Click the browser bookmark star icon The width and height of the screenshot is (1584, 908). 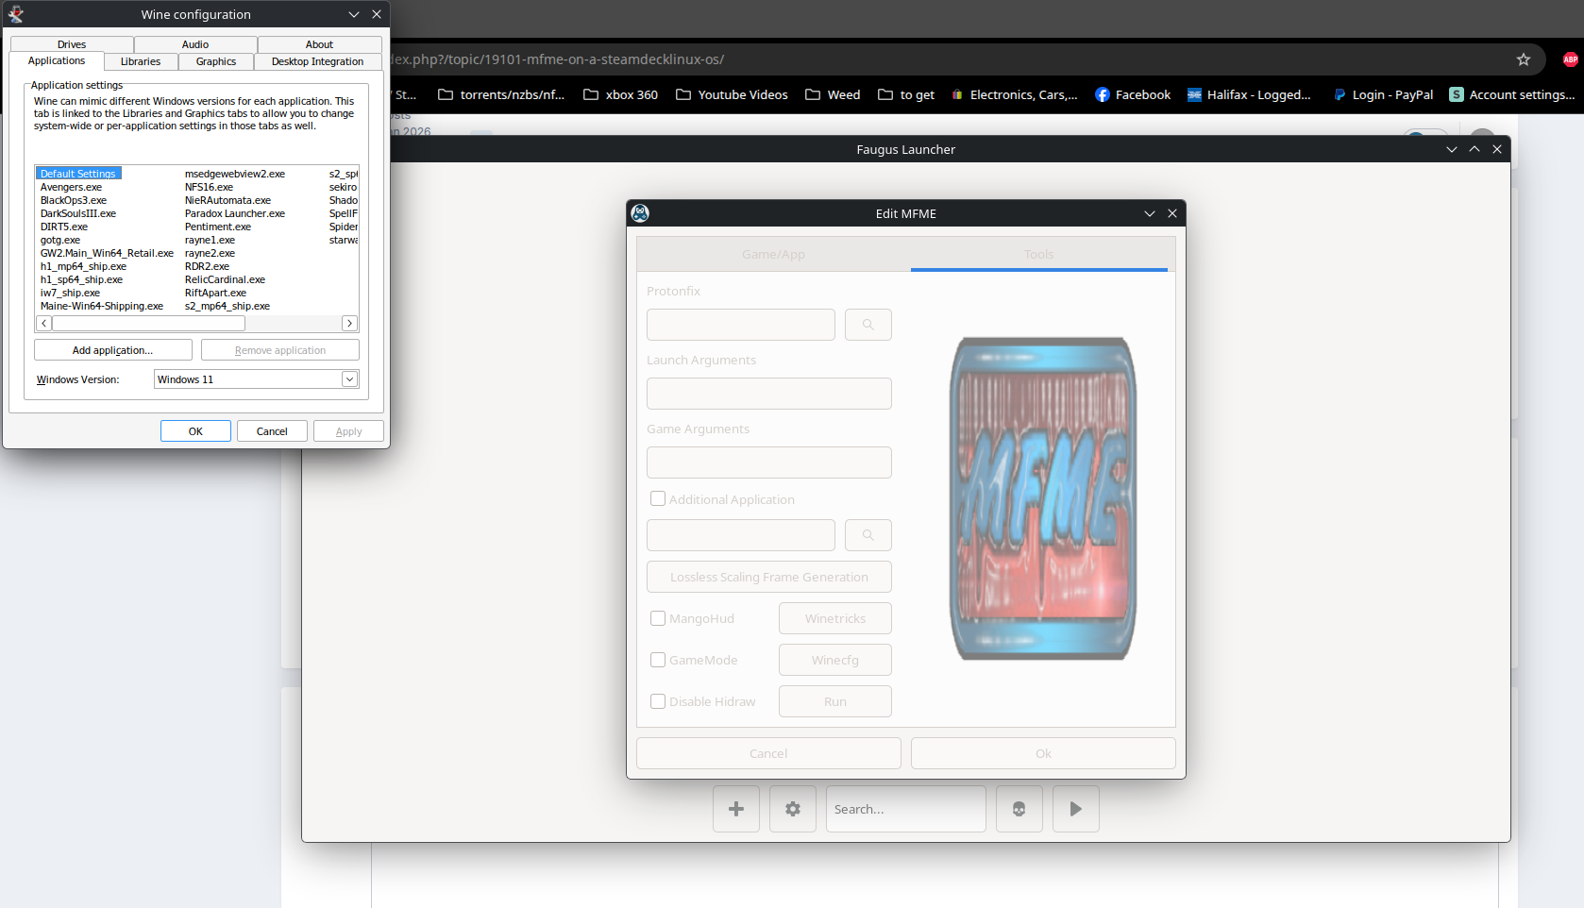coord(1524,59)
